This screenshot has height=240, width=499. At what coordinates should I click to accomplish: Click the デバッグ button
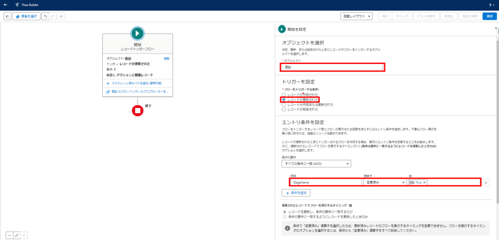[x=402, y=16]
